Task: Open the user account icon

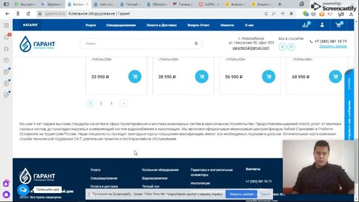Action: point(322,25)
